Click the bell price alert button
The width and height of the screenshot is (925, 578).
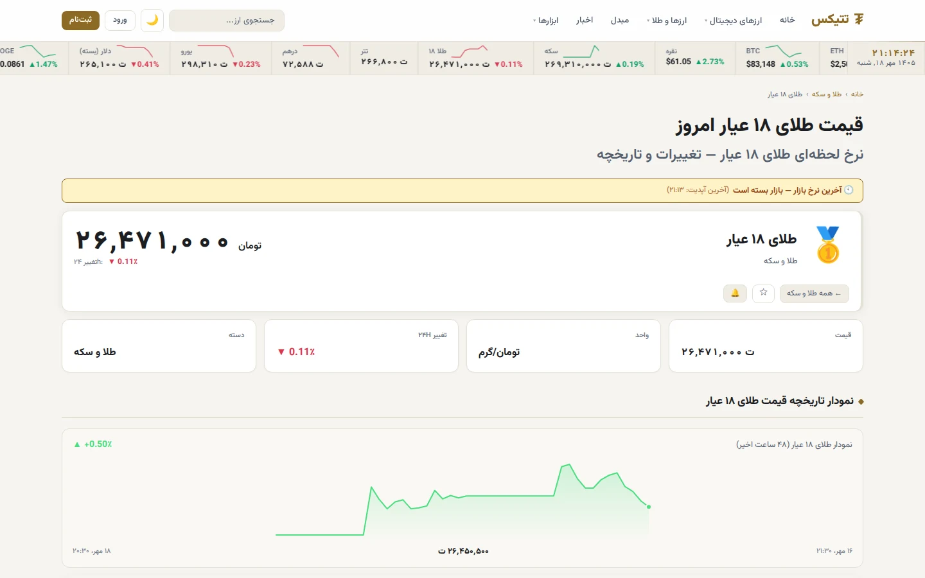tap(735, 293)
